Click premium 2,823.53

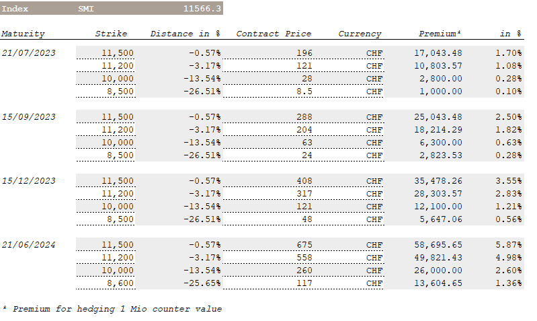441,155
